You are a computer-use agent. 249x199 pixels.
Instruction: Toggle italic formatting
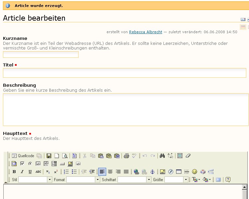pyautogui.click(x=22, y=172)
